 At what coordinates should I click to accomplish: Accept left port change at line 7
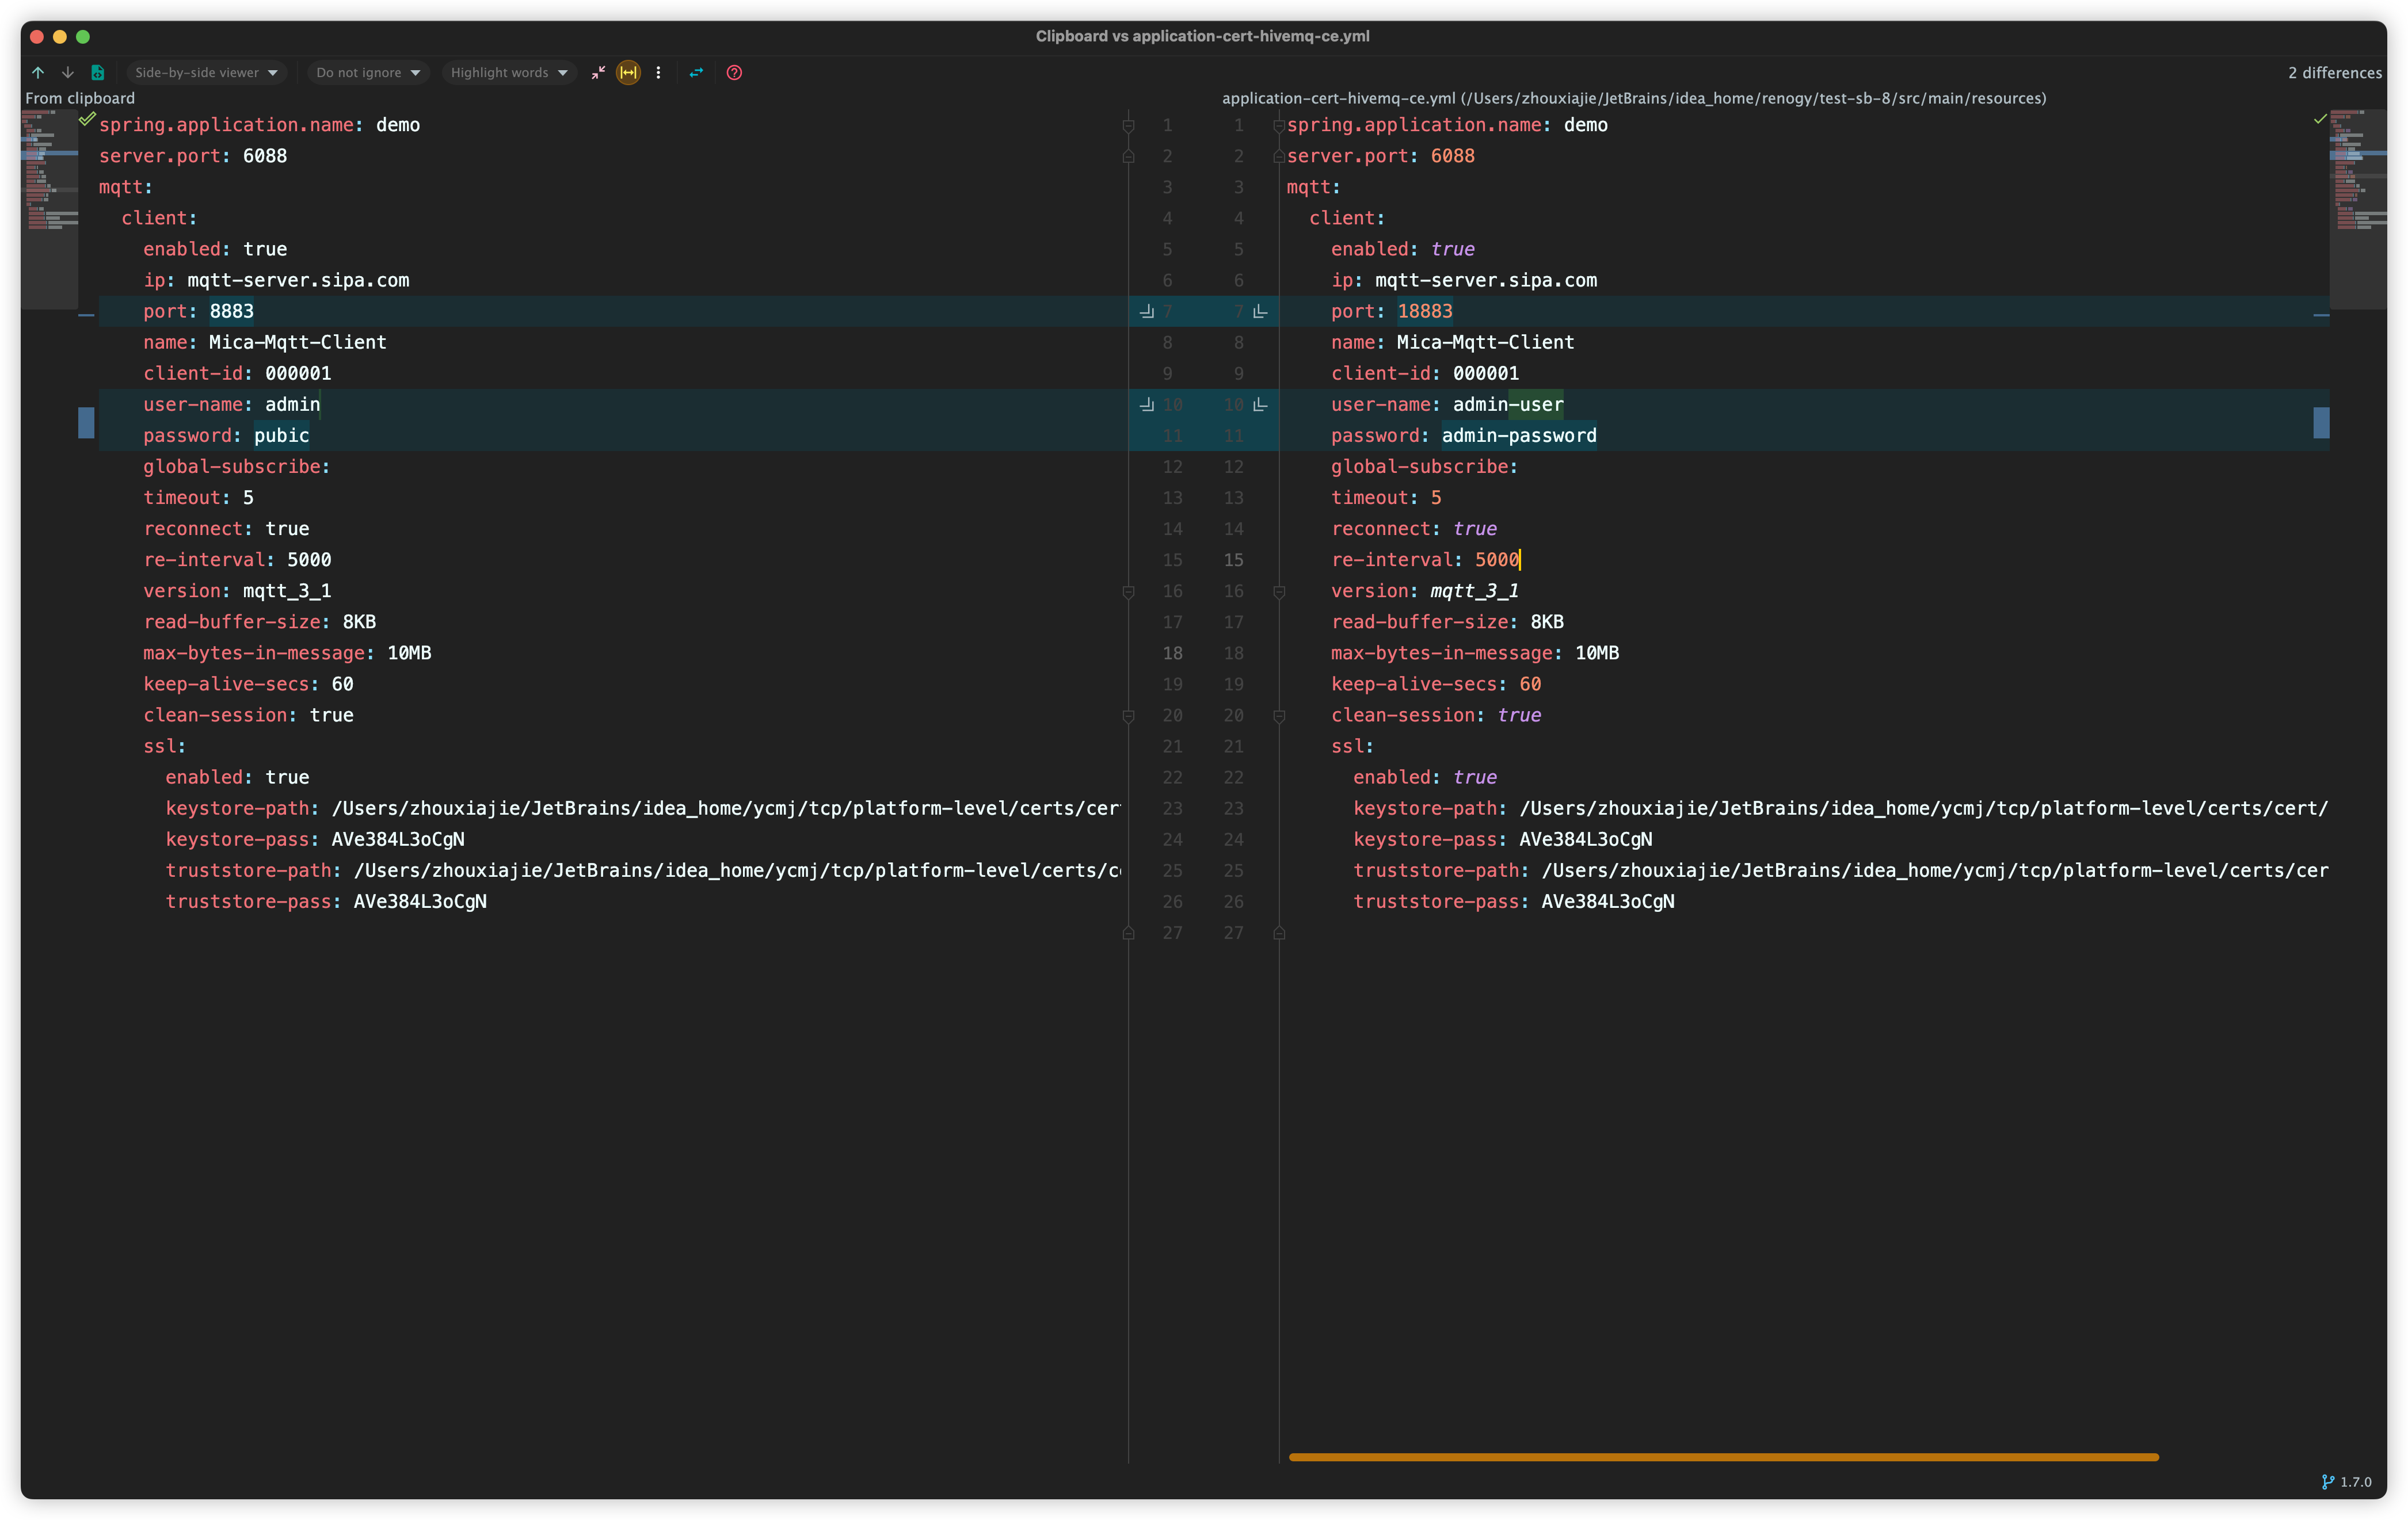1147,312
